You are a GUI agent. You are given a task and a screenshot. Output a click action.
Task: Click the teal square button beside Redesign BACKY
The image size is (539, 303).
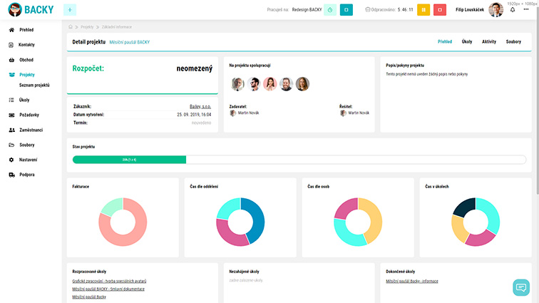click(x=346, y=10)
